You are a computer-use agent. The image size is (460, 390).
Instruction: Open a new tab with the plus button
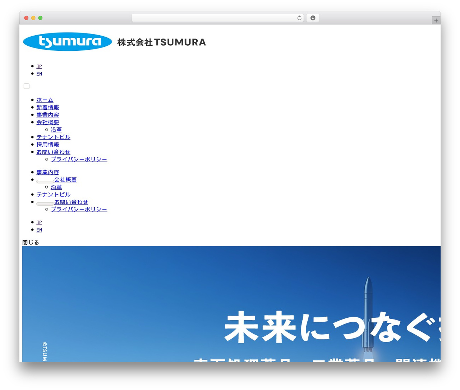point(436,21)
